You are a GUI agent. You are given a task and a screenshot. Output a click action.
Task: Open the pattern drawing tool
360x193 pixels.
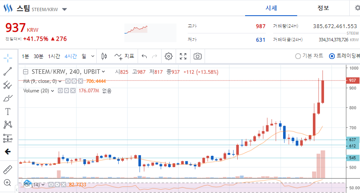7,125
